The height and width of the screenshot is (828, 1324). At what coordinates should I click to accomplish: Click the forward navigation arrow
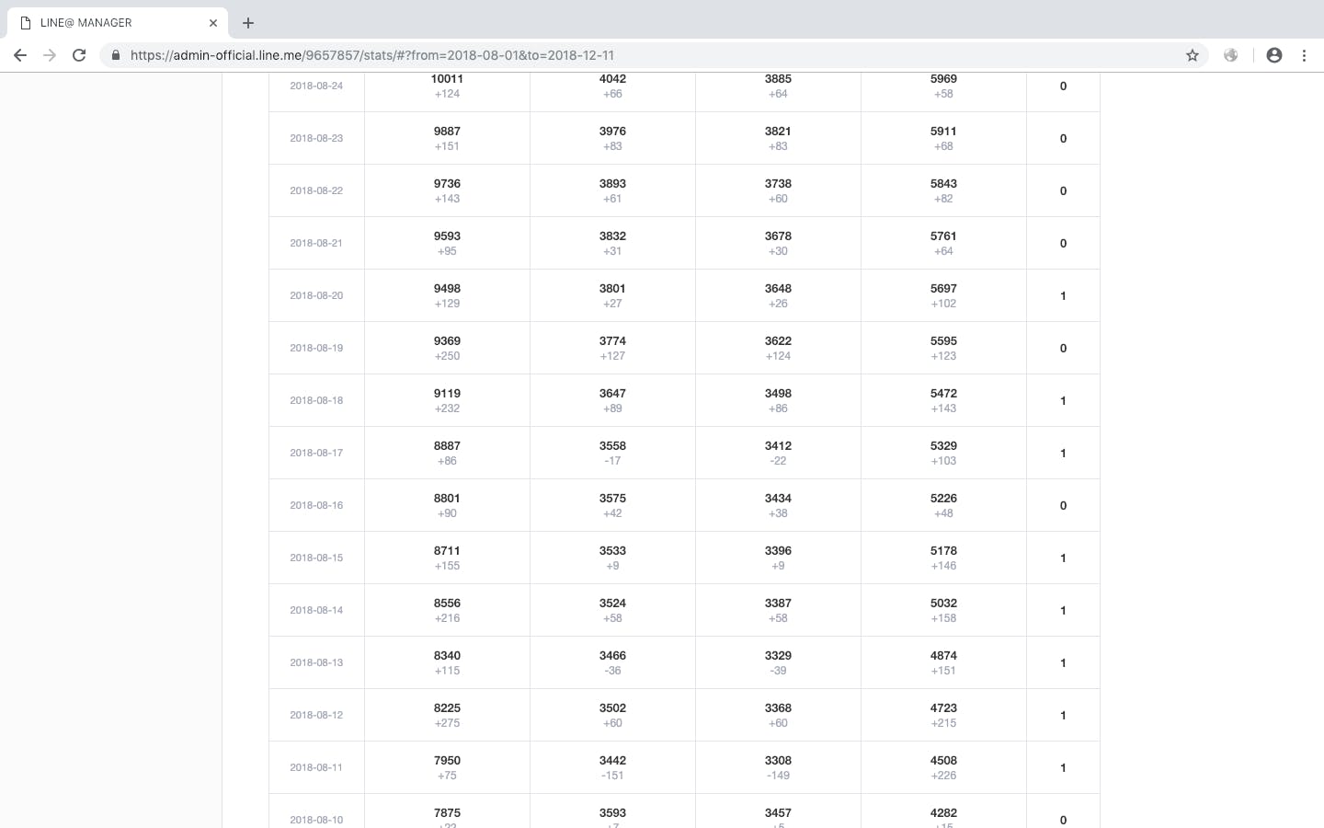tap(50, 55)
